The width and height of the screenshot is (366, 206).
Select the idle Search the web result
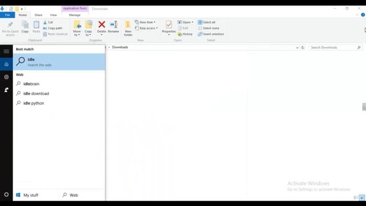point(59,62)
